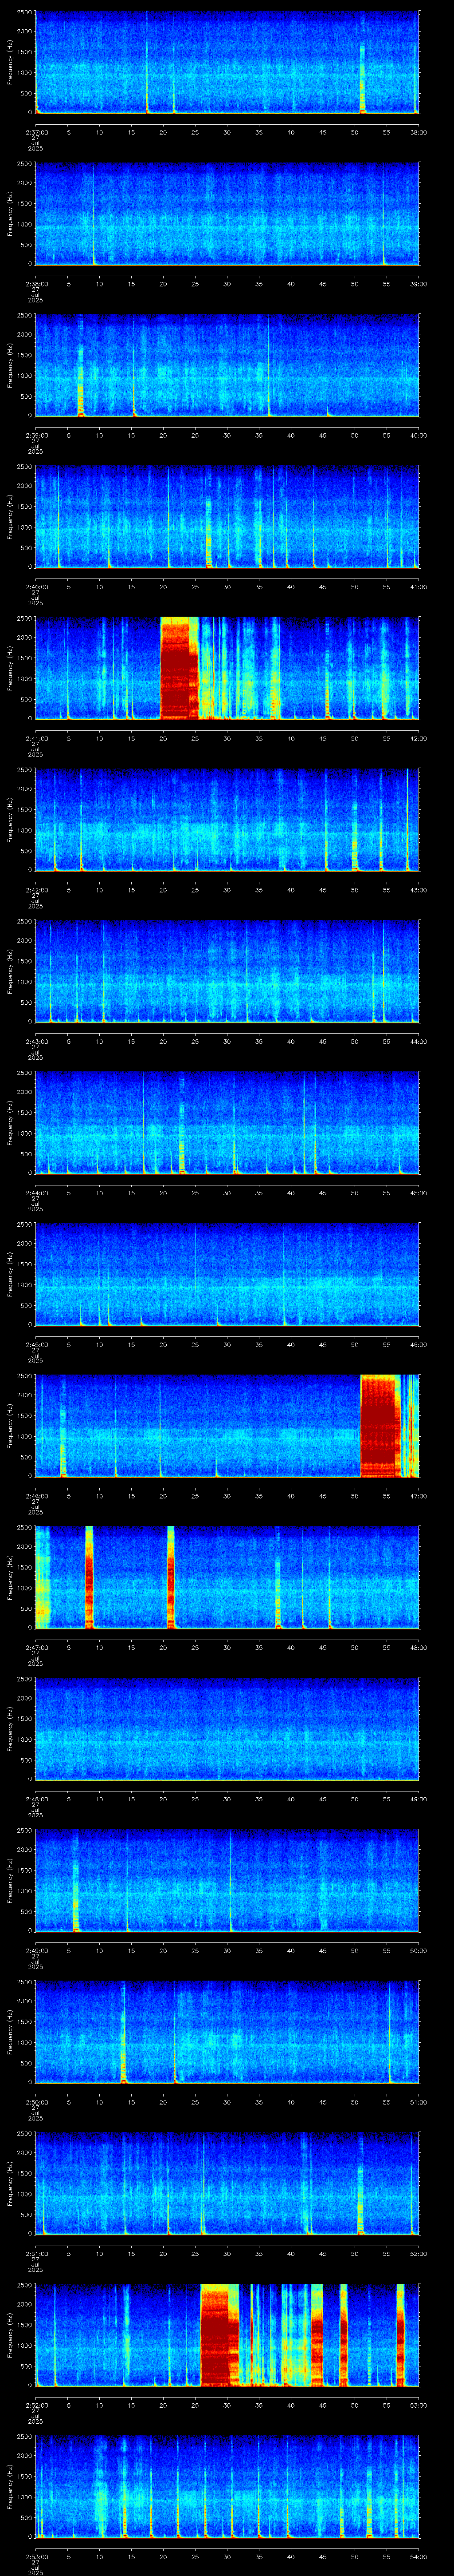This screenshot has height=2576, width=454.
Task: Select the spectrogram panel starting at 2:42:00
Action: click(x=227, y=820)
